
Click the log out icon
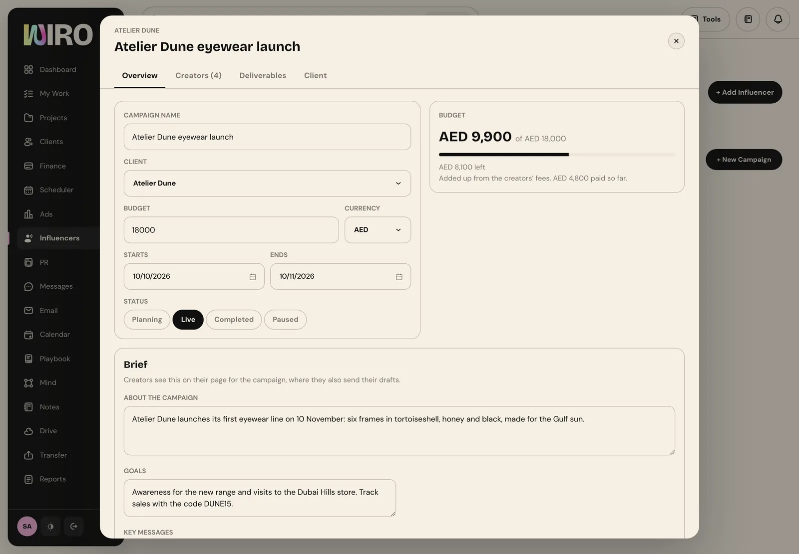pyautogui.click(x=74, y=527)
